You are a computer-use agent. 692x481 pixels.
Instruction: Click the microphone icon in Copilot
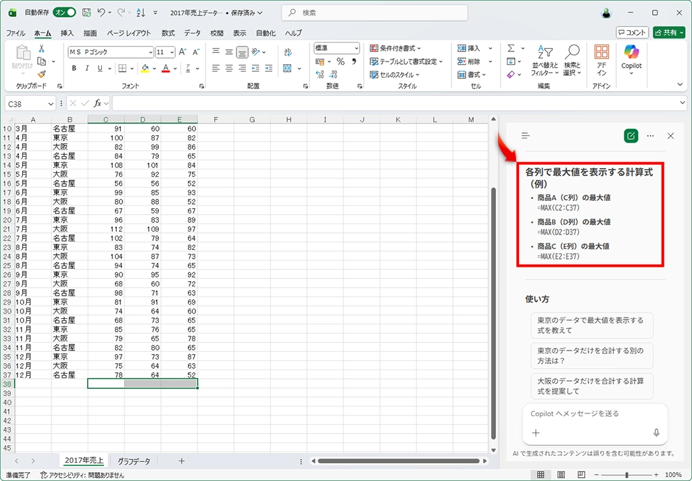click(656, 432)
